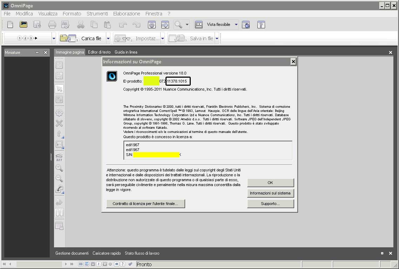Click the window icon right of Vista flessibile

point(246,24)
